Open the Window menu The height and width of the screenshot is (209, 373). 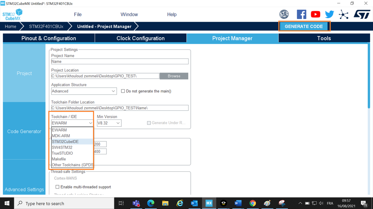pos(129,15)
